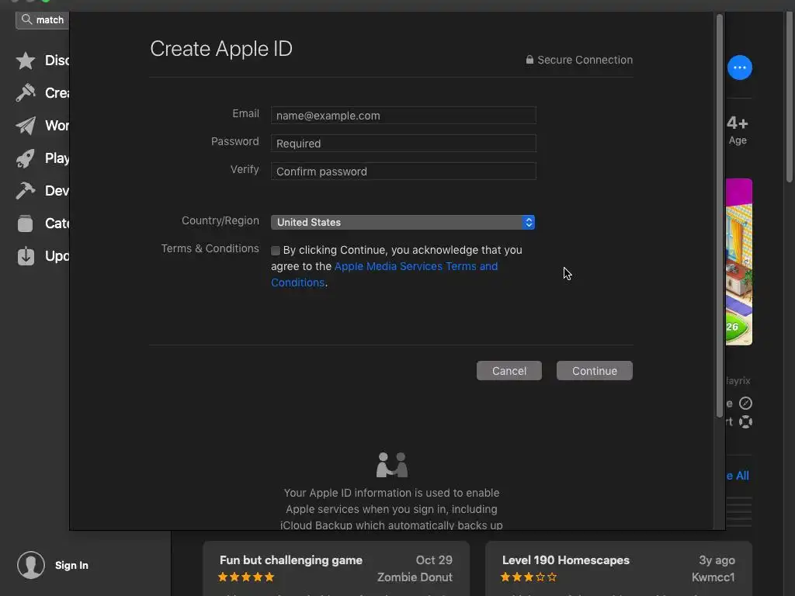This screenshot has height=596, width=795.
Task: Click the handshake privacy icon
Action: [392, 465]
